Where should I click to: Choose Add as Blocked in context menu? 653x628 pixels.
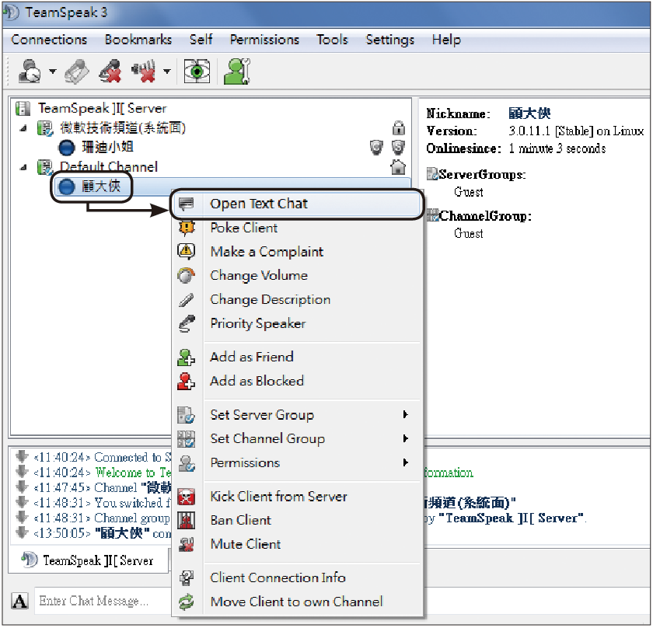click(x=297, y=381)
